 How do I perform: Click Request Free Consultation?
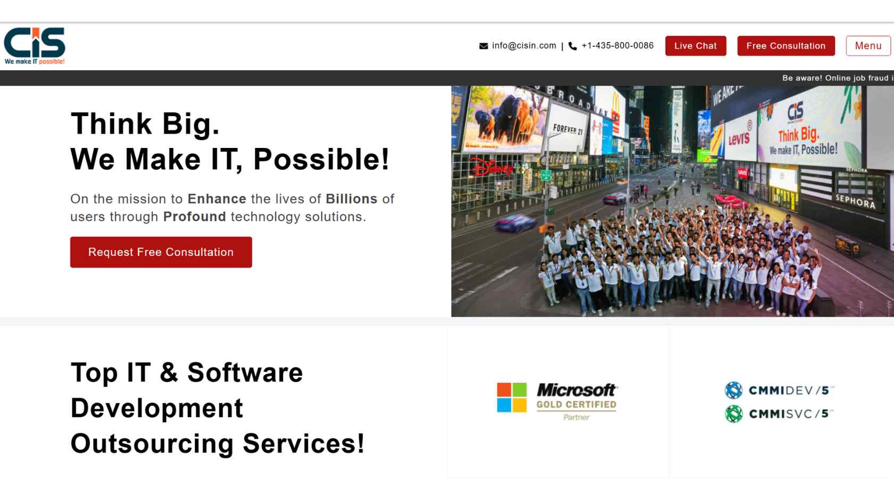click(161, 252)
